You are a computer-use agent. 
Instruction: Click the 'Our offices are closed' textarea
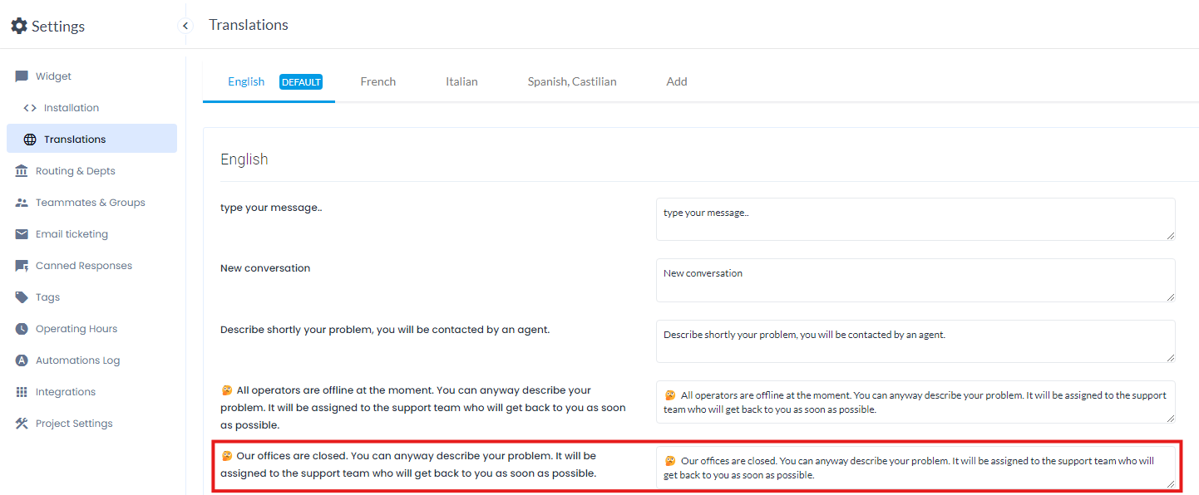tap(915, 468)
